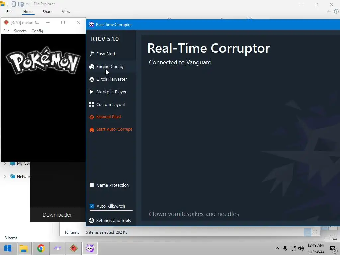Screen dimensions: 340x255
Task: Switch outer Explorer to details view
Action: [328, 238]
